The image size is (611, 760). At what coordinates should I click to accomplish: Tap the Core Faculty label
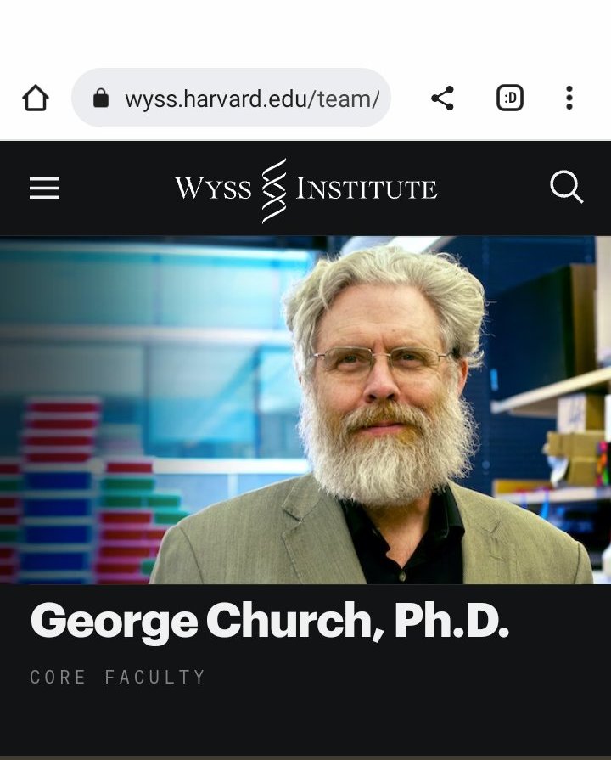117,677
